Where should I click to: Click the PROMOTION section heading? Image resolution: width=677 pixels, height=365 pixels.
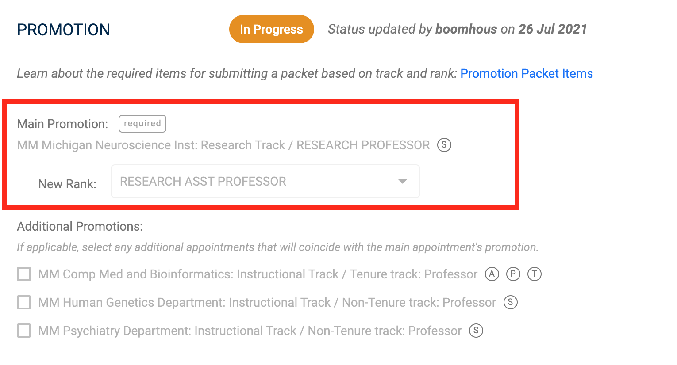point(63,30)
